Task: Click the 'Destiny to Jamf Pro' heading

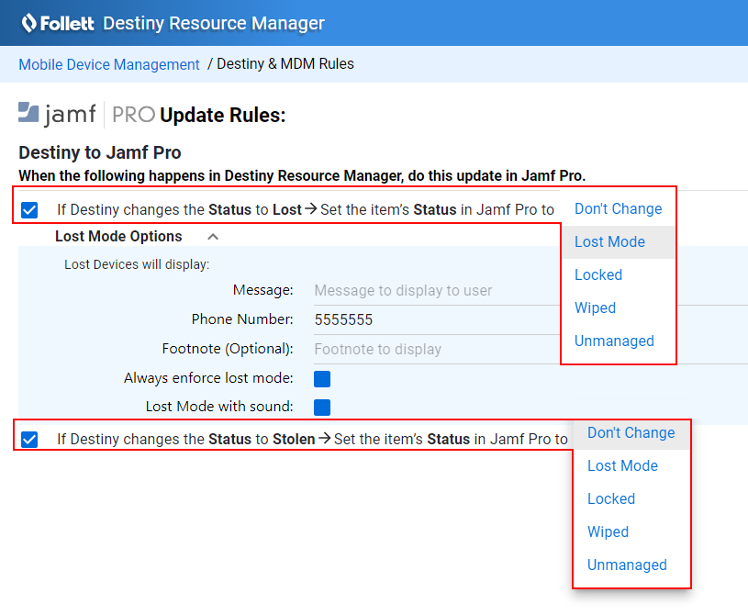Action: pyautogui.click(x=100, y=152)
